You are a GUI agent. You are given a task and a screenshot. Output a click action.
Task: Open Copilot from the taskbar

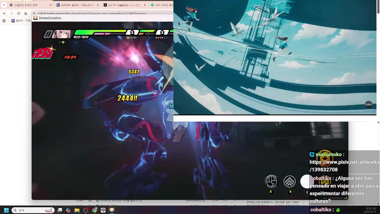[68, 210]
